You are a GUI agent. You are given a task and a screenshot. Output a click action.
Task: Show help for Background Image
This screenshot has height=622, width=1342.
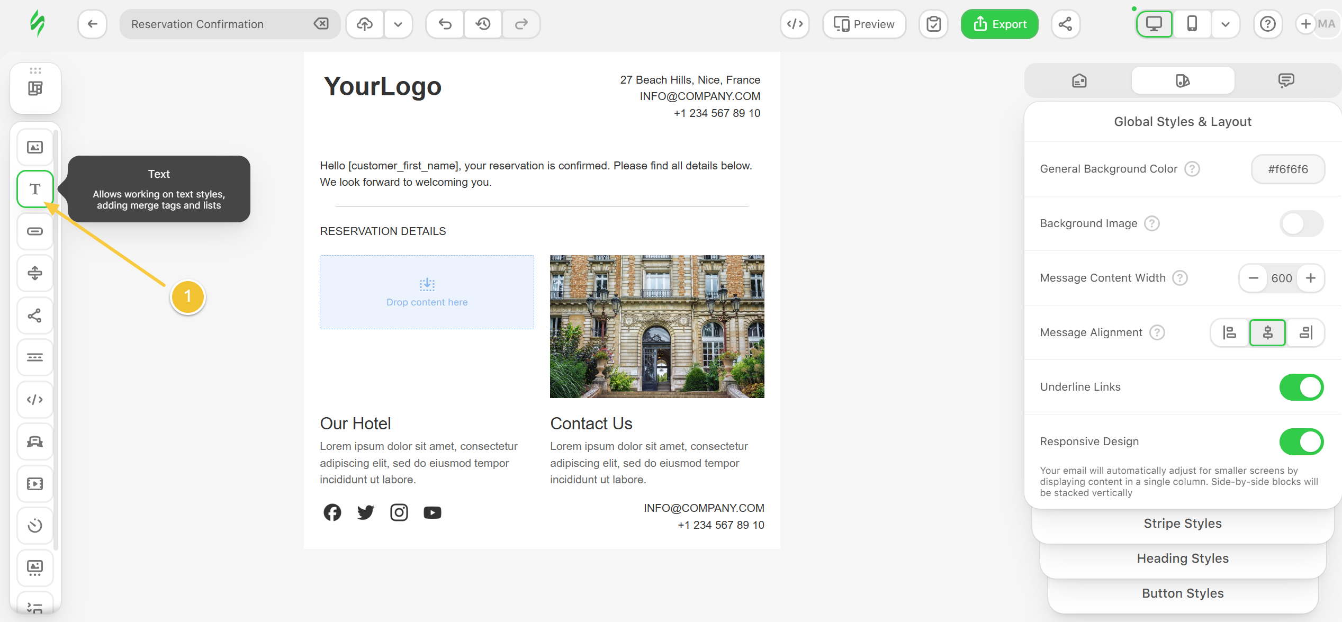click(1151, 224)
